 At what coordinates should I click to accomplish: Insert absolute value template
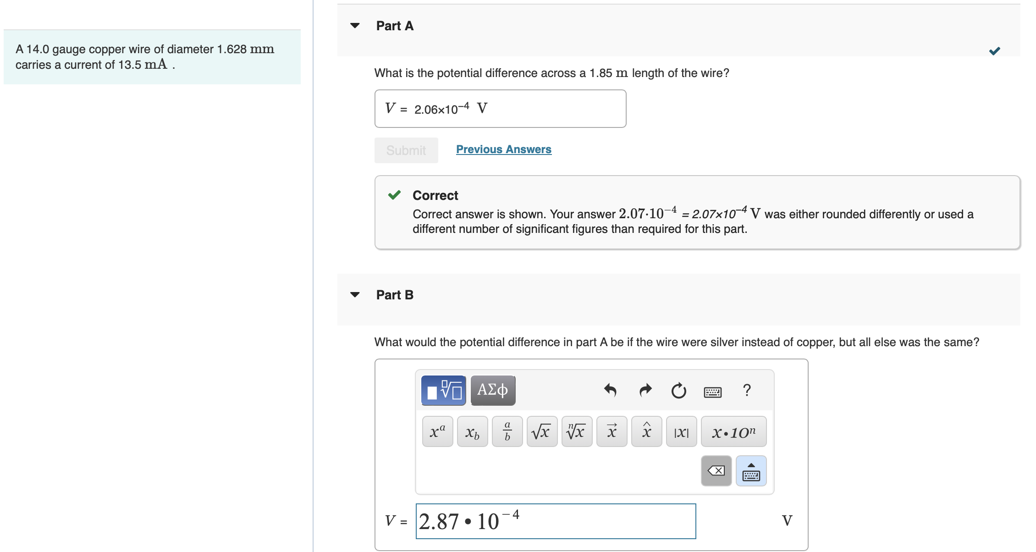(x=681, y=431)
